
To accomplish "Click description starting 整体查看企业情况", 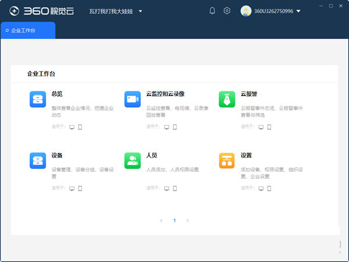I will [x=83, y=111].
